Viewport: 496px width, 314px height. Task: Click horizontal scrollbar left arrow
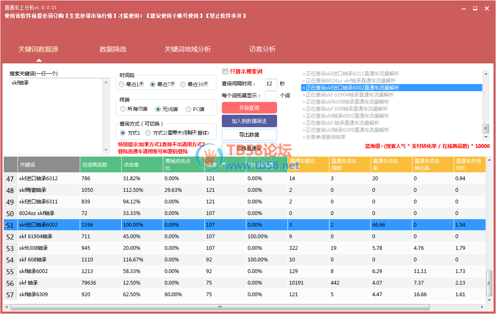pos(7,307)
